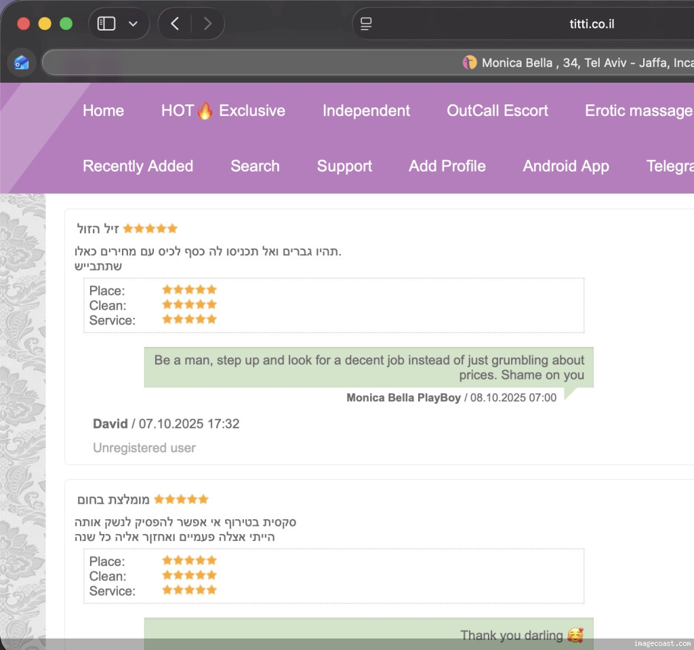The width and height of the screenshot is (694, 650).
Task: Click the Independent navigation link
Action: point(366,110)
